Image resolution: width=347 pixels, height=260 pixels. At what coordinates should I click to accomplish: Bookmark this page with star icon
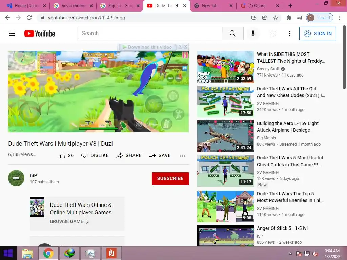tap(275, 18)
